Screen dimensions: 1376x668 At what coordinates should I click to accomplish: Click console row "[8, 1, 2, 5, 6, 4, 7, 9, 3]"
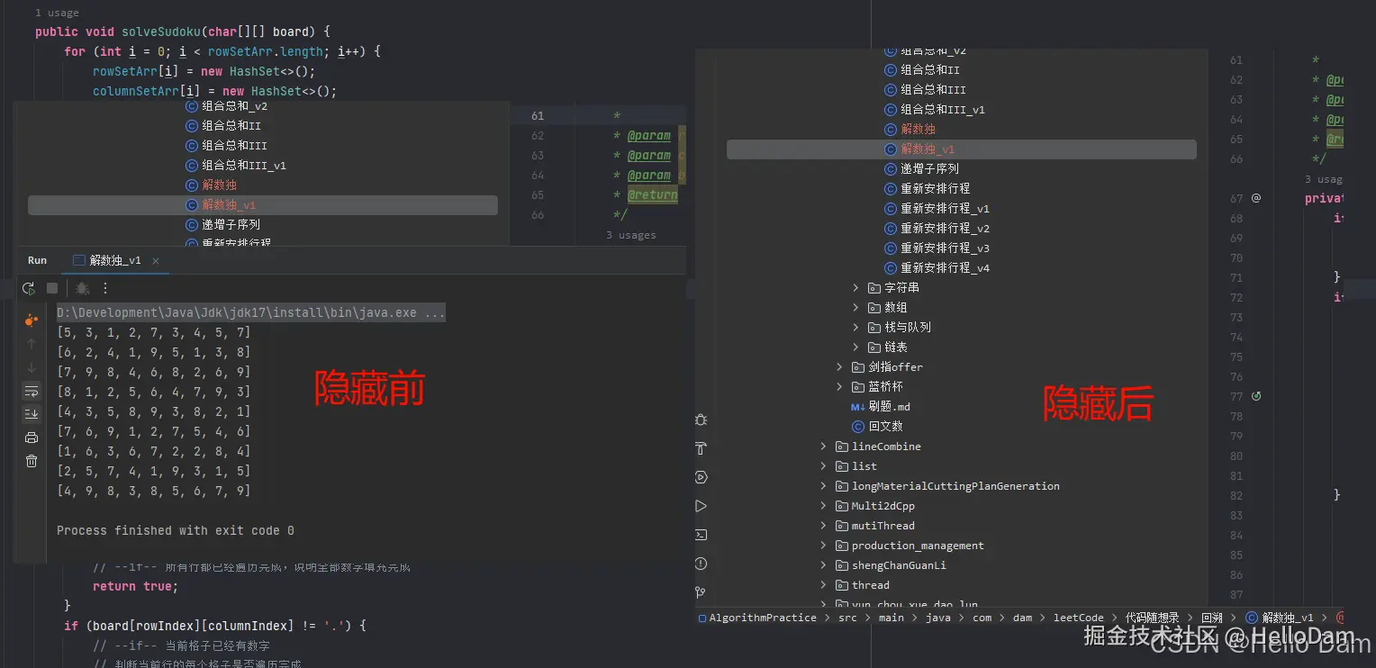tap(154, 393)
